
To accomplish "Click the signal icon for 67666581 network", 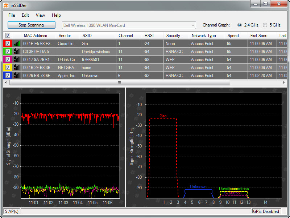I will click(17, 60).
